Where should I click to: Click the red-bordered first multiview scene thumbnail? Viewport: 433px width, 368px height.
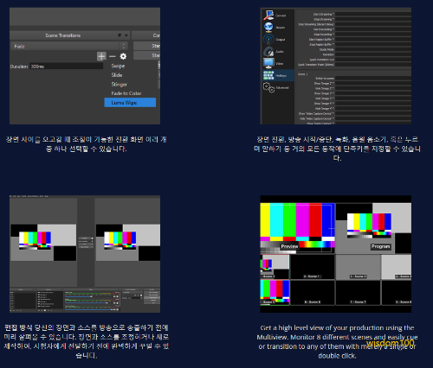point(275,267)
